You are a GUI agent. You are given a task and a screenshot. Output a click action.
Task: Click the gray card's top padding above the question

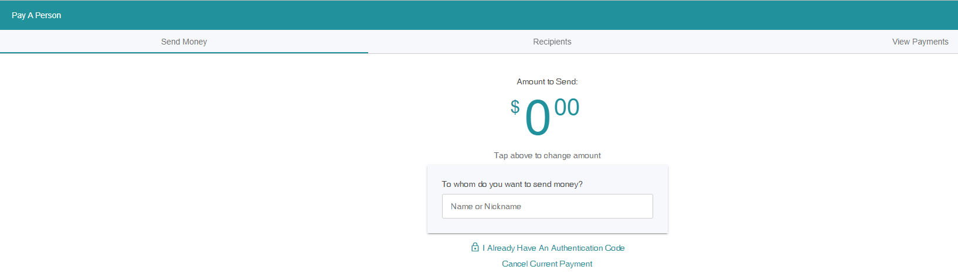coord(547,171)
